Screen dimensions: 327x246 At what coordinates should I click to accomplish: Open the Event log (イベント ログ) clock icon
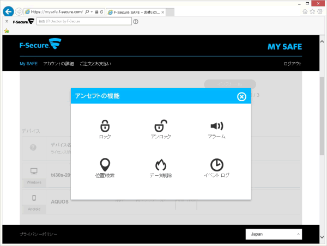point(217,165)
